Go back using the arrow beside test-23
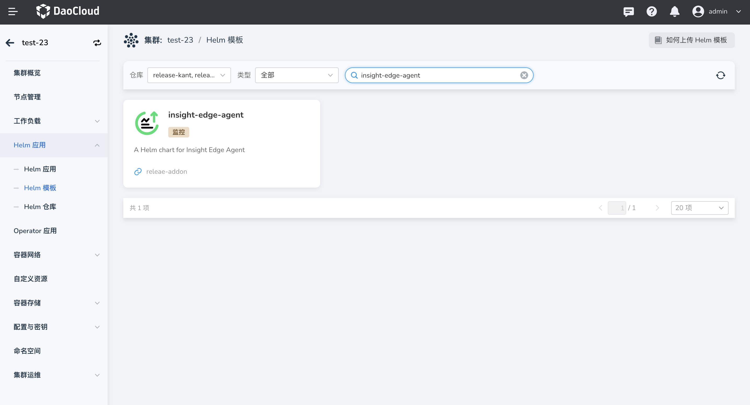The image size is (750, 405). 10,43
